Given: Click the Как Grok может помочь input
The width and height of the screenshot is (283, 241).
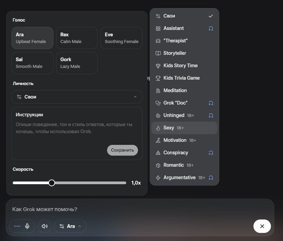Looking at the screenshot, I should pos(45,209).
